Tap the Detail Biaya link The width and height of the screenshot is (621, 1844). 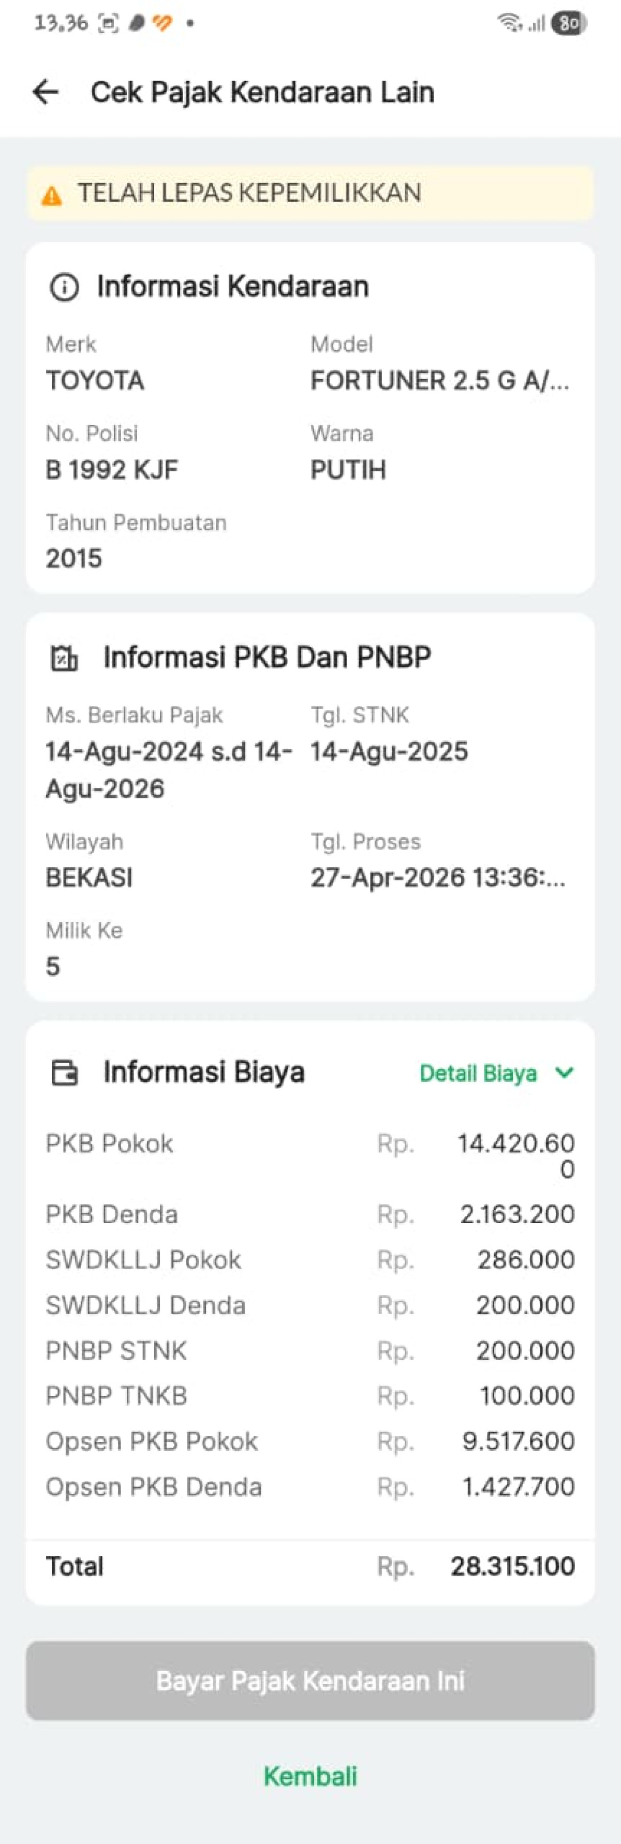coord(478,1073)
